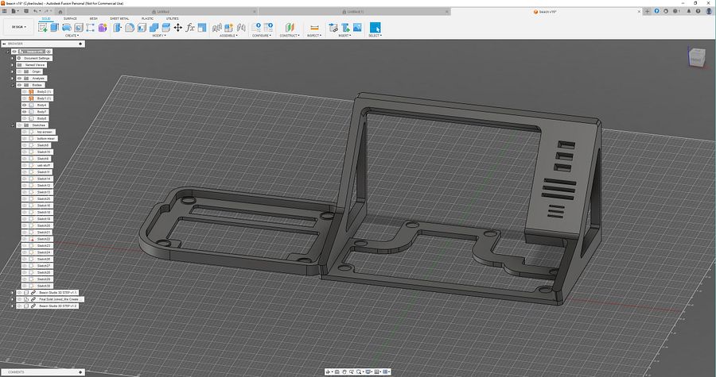Viewport: 716px width, 377px height.
Task: Open Change Parameters fx tool
Action: 190,28
